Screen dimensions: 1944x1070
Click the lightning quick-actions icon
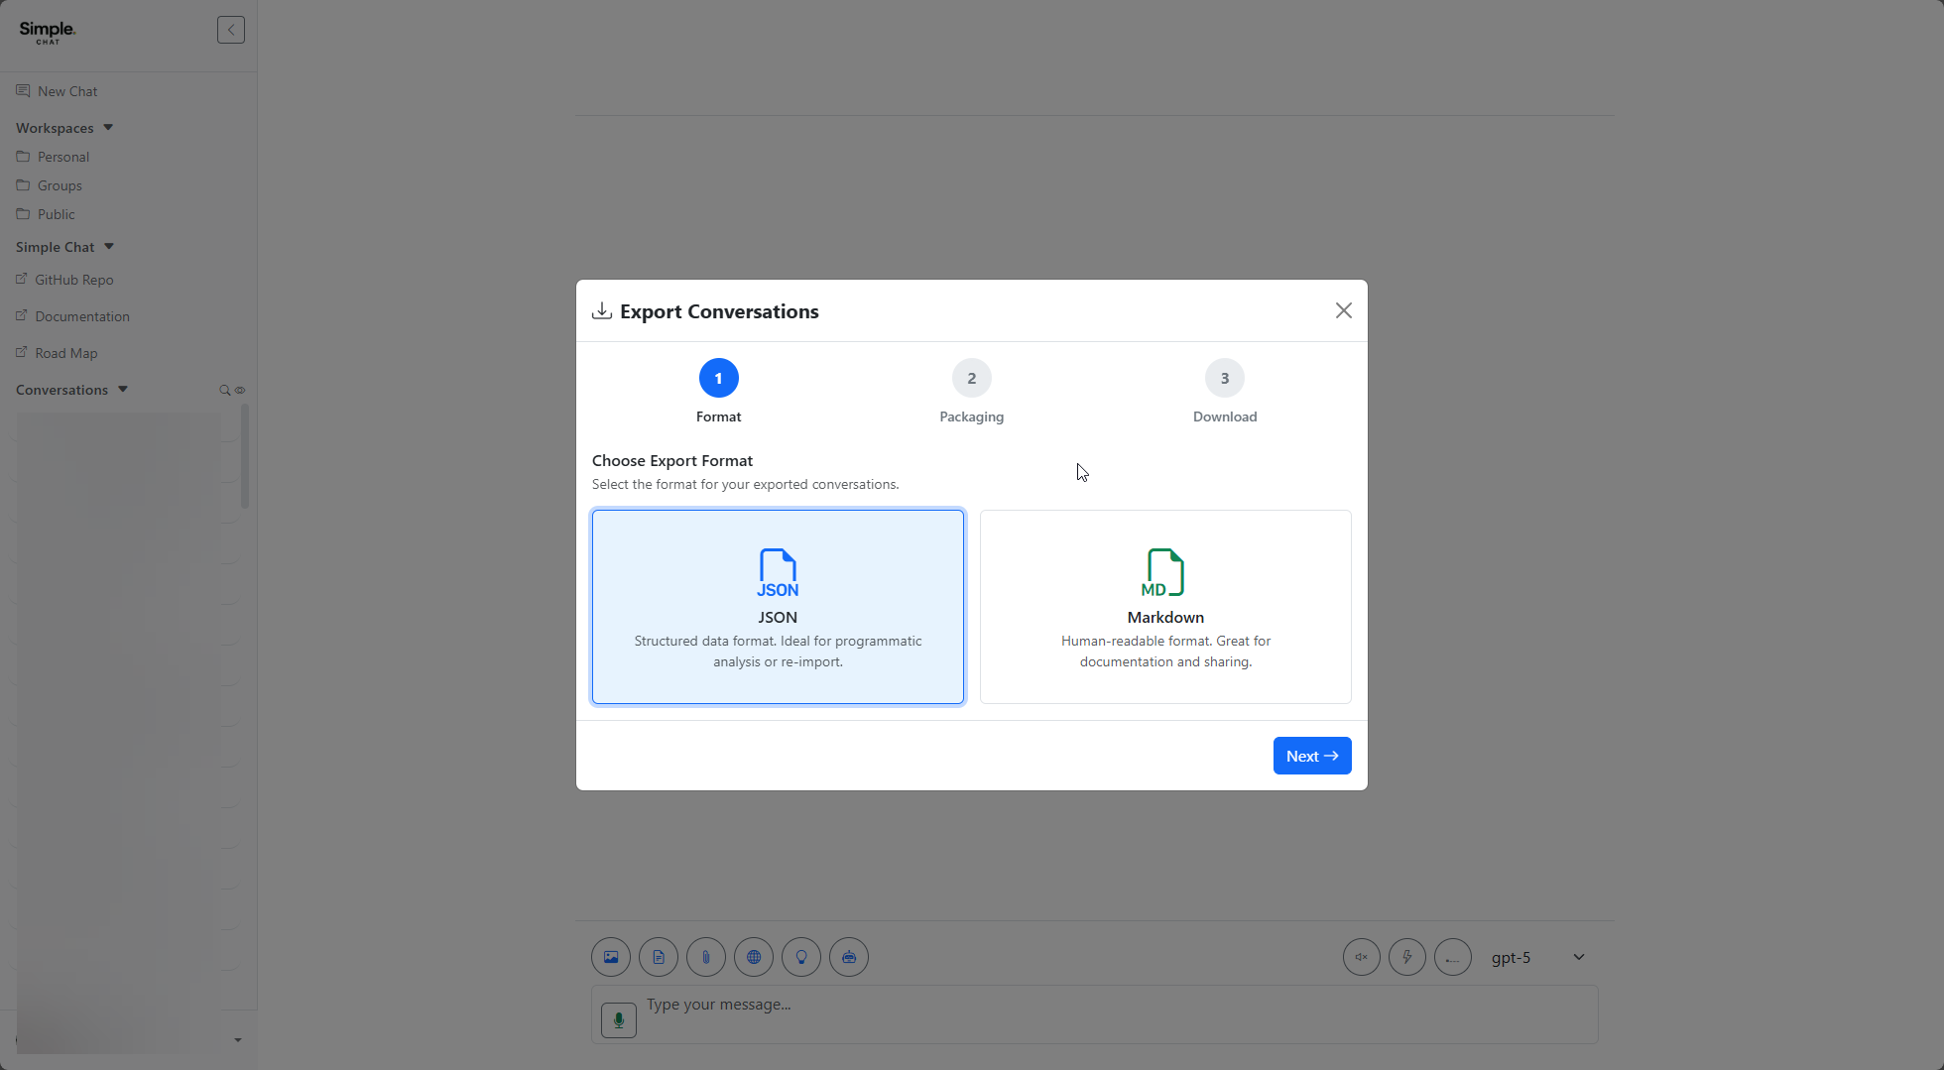1406,956
